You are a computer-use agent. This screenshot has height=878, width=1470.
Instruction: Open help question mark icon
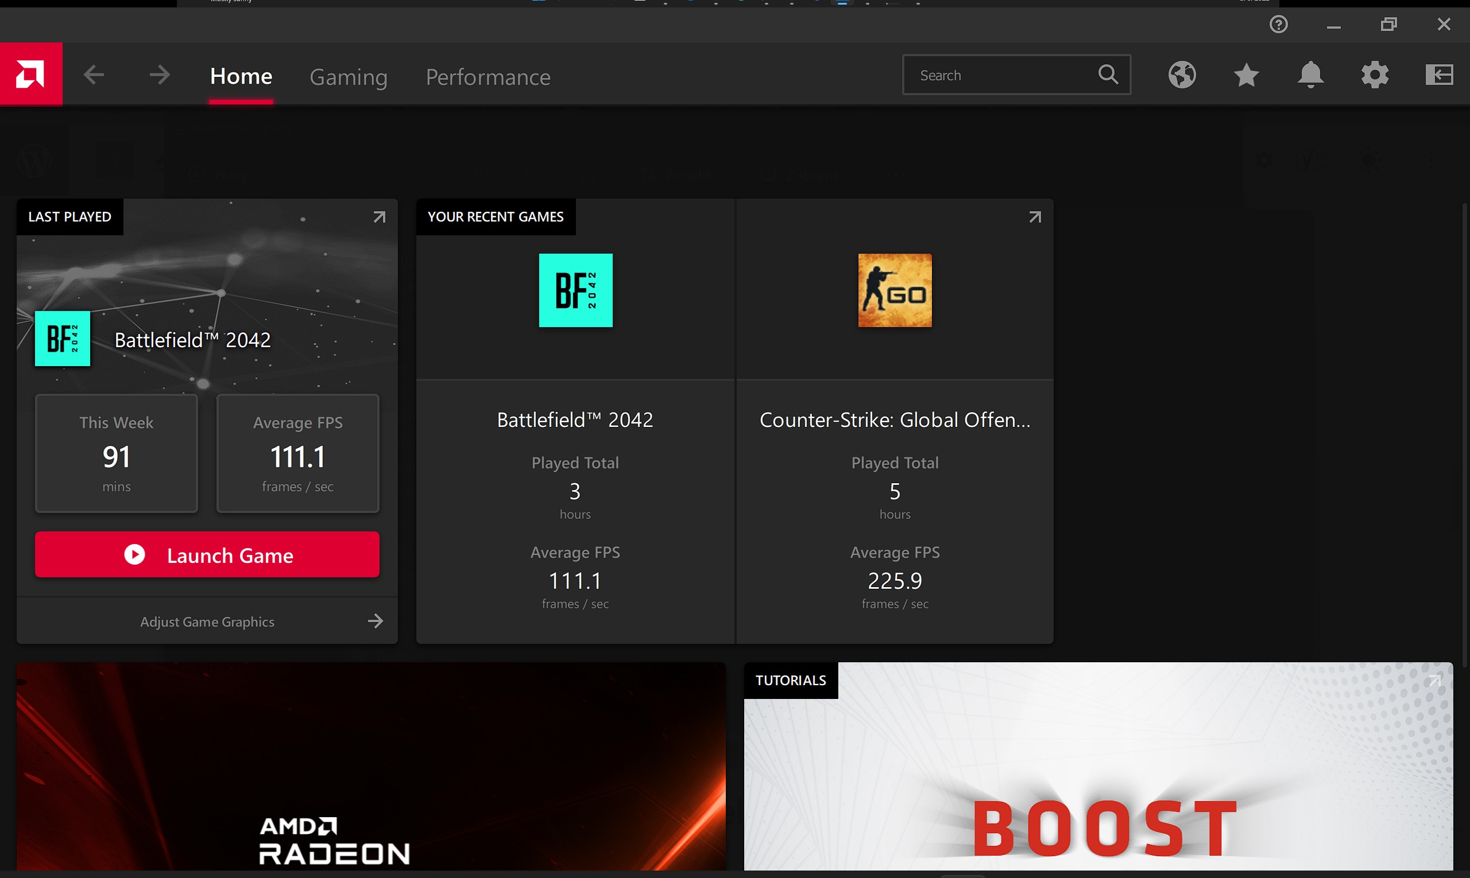[x=1278, y=24]
